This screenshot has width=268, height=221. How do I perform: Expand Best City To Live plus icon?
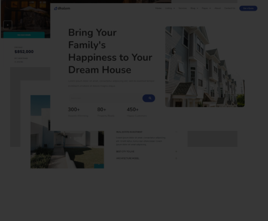tap(176, 152)
